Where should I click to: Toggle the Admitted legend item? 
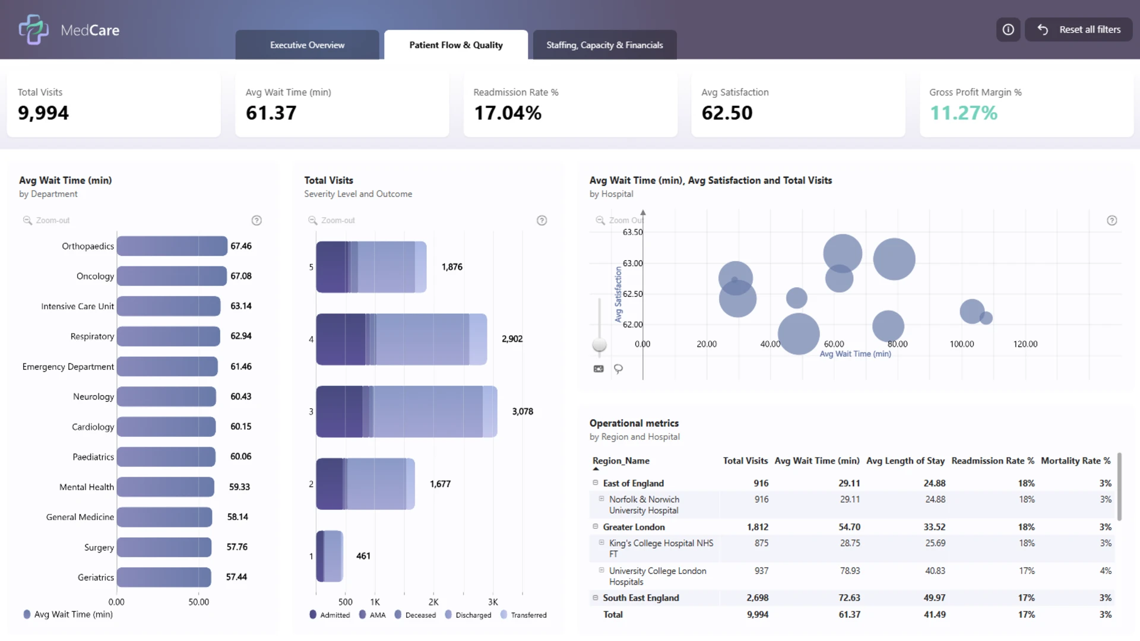tap(330, 615)
